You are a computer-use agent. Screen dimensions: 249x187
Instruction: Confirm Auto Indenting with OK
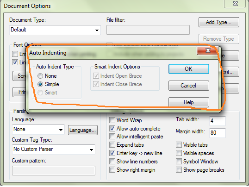(x=189, y=69)
